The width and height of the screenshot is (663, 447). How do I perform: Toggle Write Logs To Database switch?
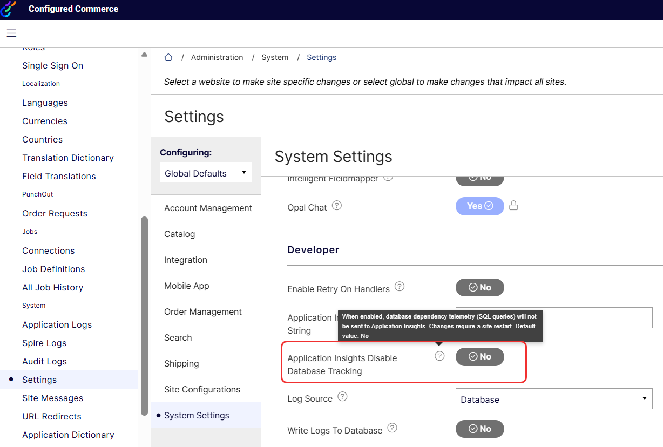click(479, 429)
